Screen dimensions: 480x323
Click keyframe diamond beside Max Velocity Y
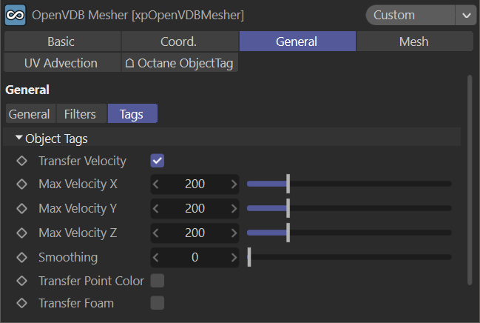21,208
